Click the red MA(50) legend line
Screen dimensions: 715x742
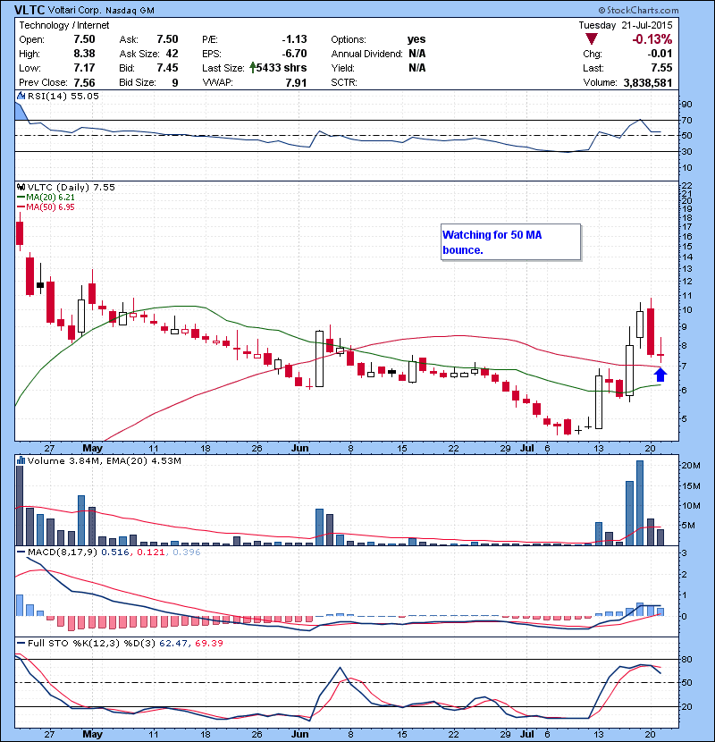click(x=21, y=207)
